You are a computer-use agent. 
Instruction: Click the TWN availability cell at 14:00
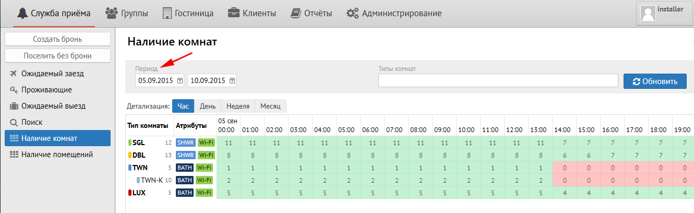click(x=564, y=168)
